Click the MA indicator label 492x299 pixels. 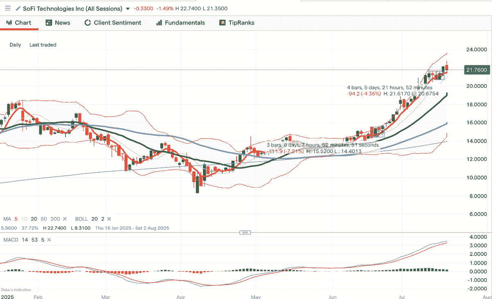coord(7,219)
